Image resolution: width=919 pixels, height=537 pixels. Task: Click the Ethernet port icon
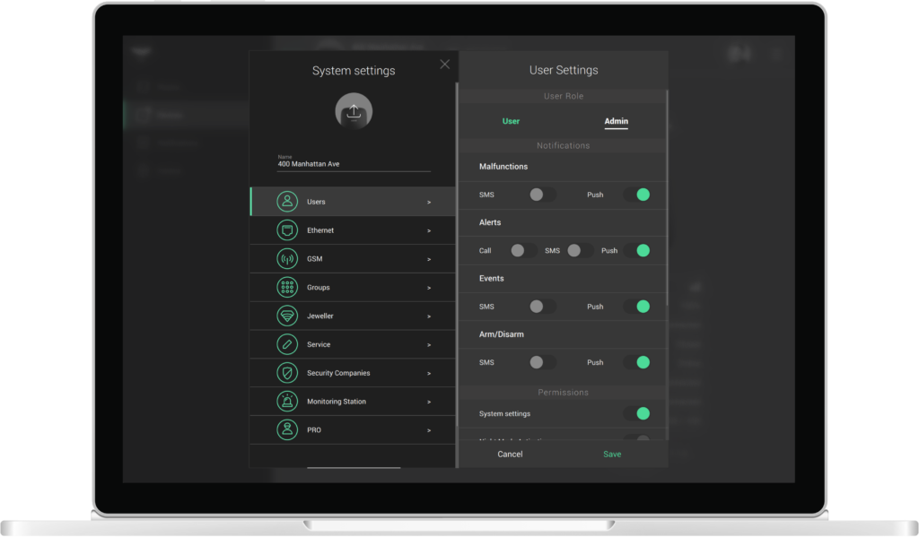[287, 230]
